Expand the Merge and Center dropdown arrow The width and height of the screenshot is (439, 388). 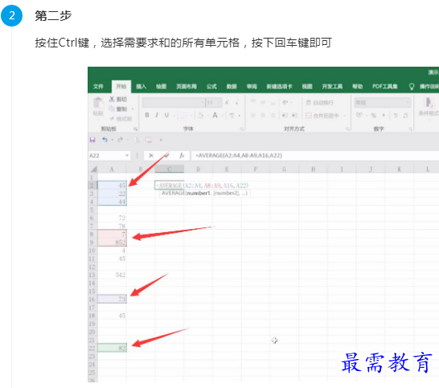345,115
